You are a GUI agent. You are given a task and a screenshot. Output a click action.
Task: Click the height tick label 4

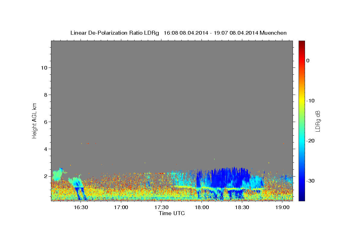pos(46,149)
